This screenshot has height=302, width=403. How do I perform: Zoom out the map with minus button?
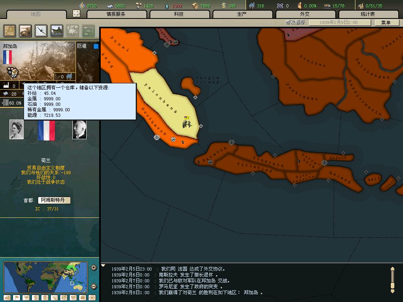(94, 286)
